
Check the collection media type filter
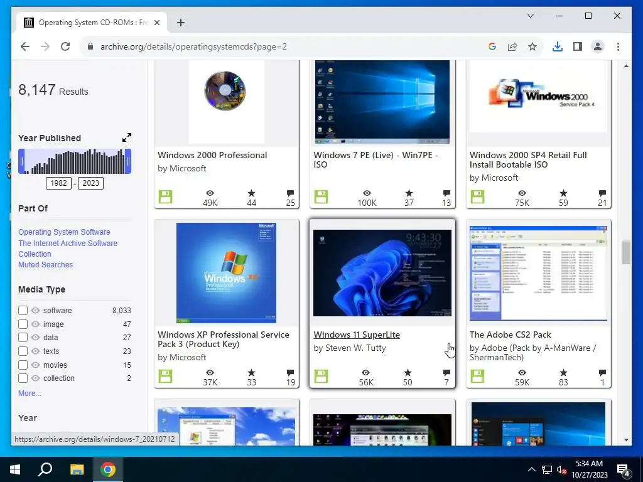point(23,378)
